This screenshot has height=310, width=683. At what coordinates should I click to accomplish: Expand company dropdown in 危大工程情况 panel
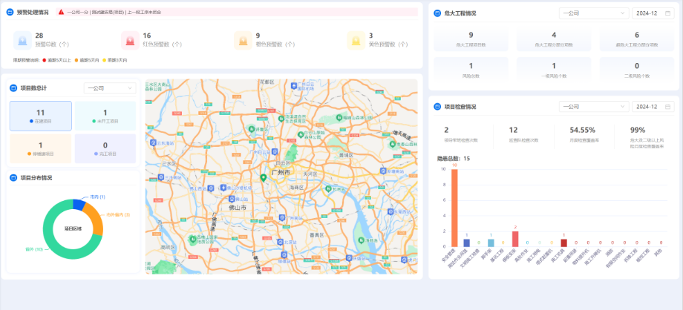592,13
